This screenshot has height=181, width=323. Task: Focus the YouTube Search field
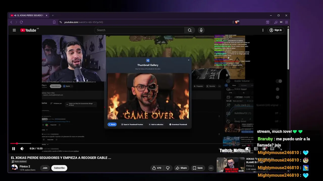(139, 30)
